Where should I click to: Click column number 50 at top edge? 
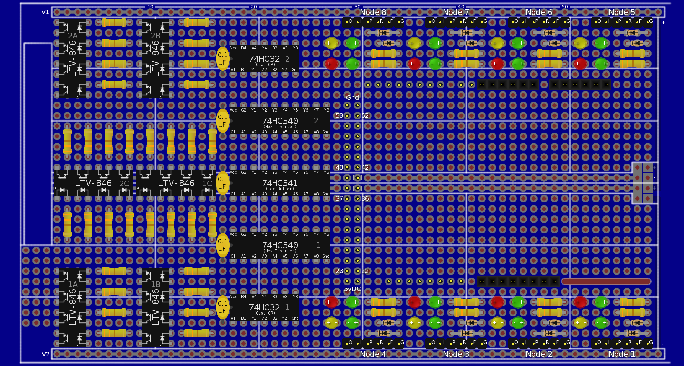(565, 7)
